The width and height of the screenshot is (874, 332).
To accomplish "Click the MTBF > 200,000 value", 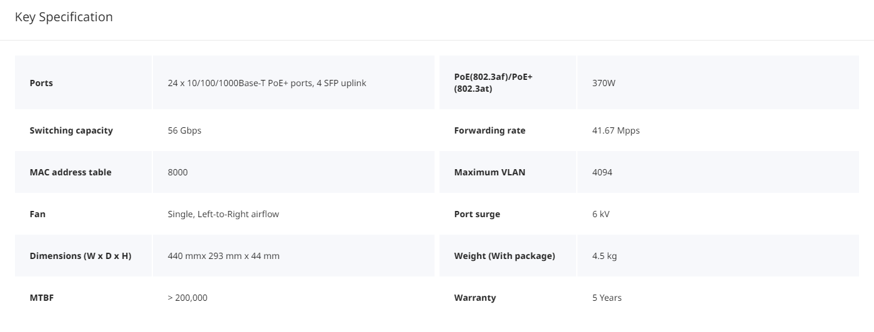I will tap(187, 298).
